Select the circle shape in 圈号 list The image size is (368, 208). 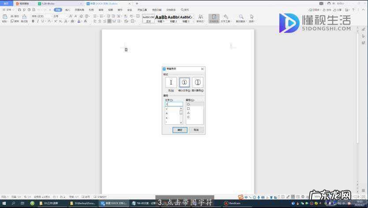[x=189, y=104]
